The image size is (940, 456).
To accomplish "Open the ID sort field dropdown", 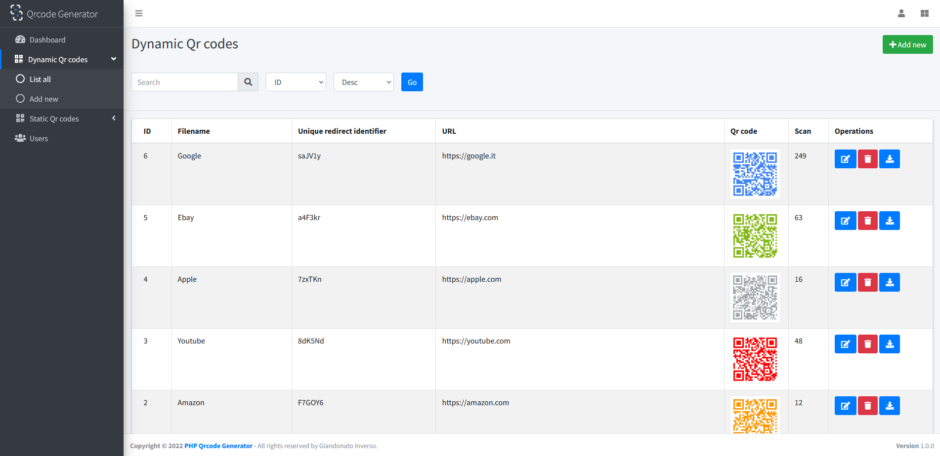I will [296, 82].
